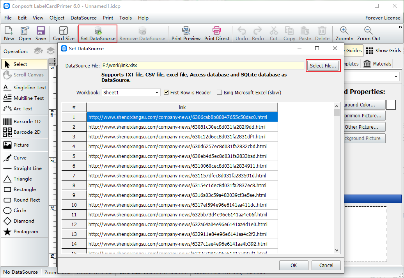Screen dimensions: 404x278
Task: Open the Edit menu
Action: pos(22,18)
